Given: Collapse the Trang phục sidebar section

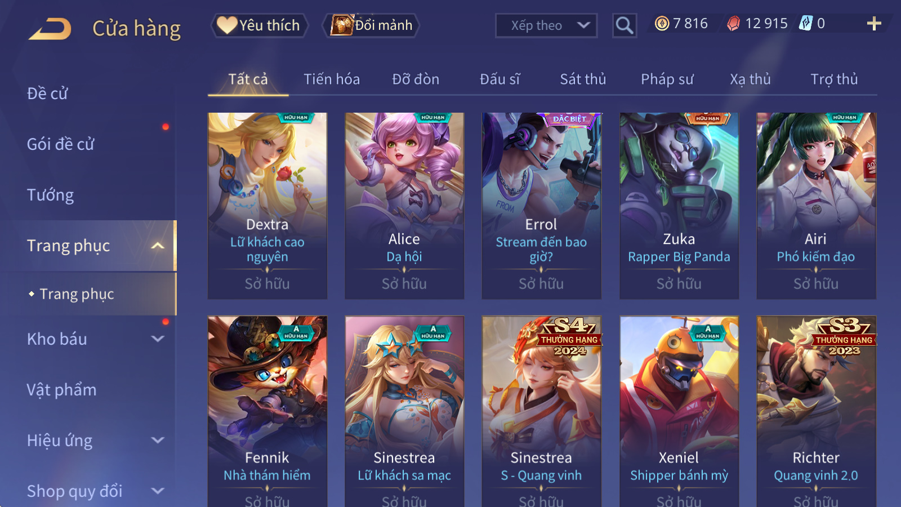Looking at the screenshot, I should [158, 246].
